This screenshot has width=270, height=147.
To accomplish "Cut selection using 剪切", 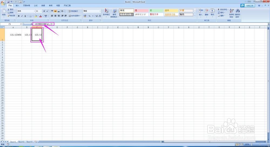I will point(11,10).
